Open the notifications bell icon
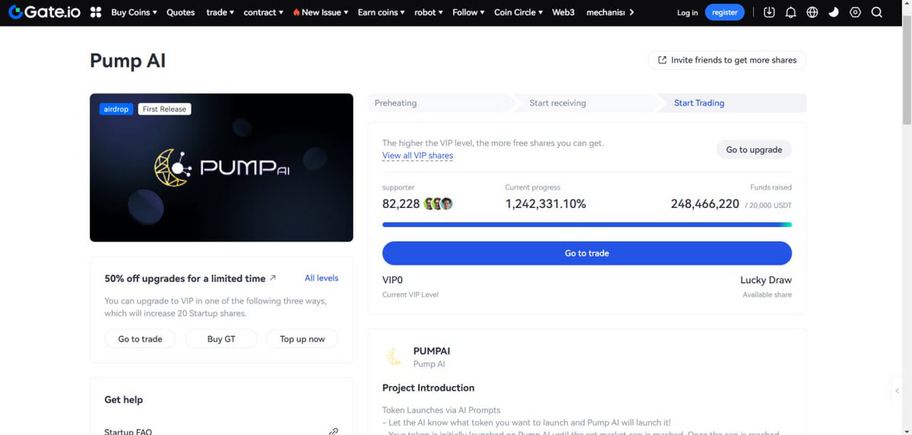The height and width of the screenshot is (435, 912). click(x=790, y=12)
